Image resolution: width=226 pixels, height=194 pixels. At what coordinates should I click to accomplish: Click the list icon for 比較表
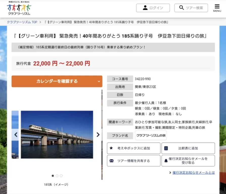tap(166, 148)
